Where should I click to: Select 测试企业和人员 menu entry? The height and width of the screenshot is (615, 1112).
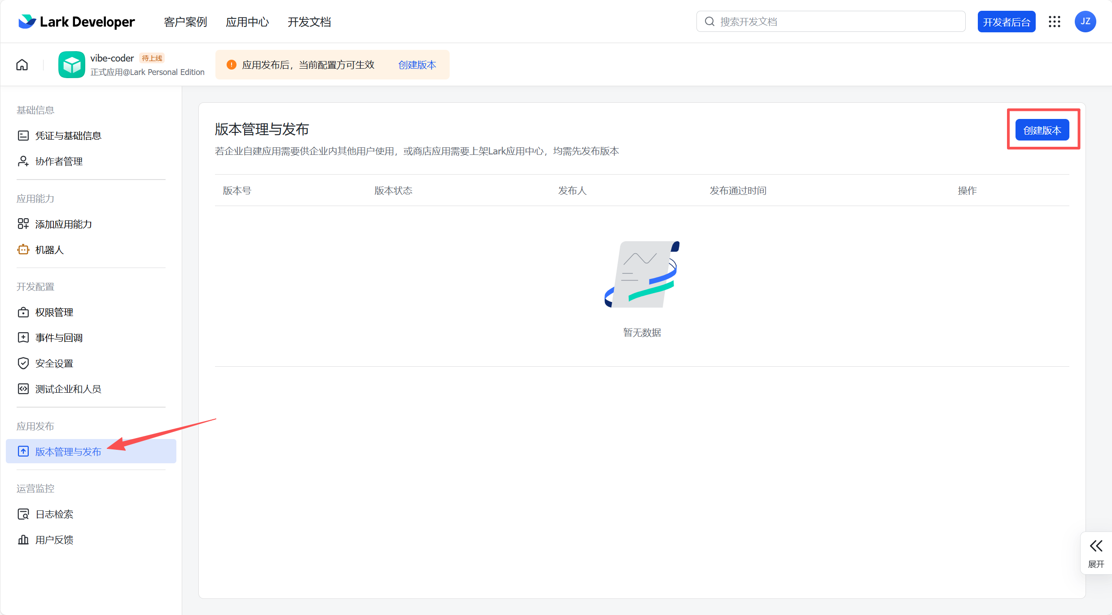point(69,389)
